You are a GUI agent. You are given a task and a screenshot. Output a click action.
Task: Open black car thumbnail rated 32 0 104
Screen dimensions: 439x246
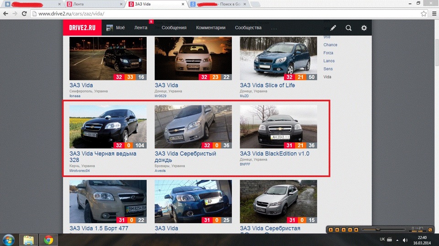pyautogui.click(x=108, y=126)
